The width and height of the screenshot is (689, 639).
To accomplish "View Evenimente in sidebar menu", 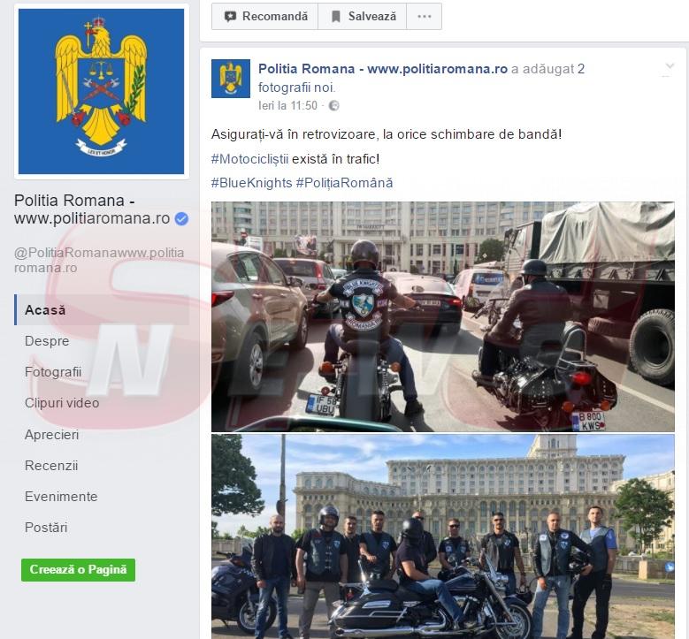I will coord(61,497).
